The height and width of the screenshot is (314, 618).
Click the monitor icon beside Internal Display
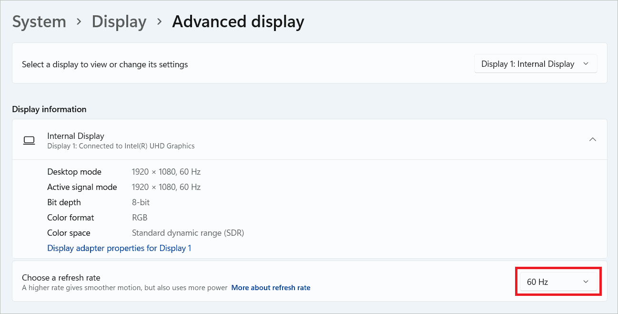pos(29,140)
